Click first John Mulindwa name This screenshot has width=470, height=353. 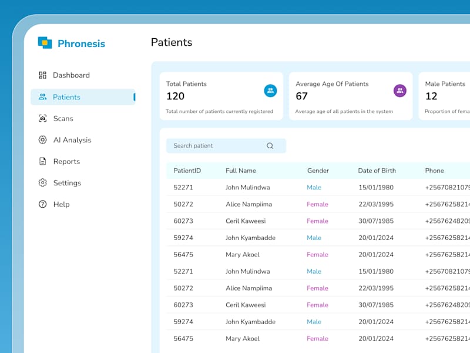tap(247, 187)
